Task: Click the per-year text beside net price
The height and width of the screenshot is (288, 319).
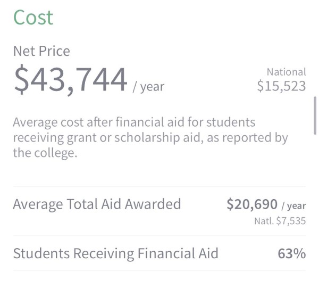Action: [148, 87]
